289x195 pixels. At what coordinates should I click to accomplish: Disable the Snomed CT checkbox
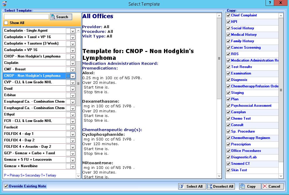point(228,164)
